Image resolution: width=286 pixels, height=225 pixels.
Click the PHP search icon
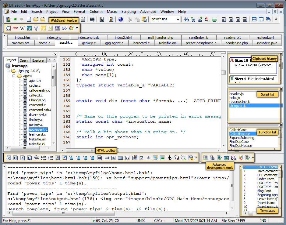tap(57, 28)
